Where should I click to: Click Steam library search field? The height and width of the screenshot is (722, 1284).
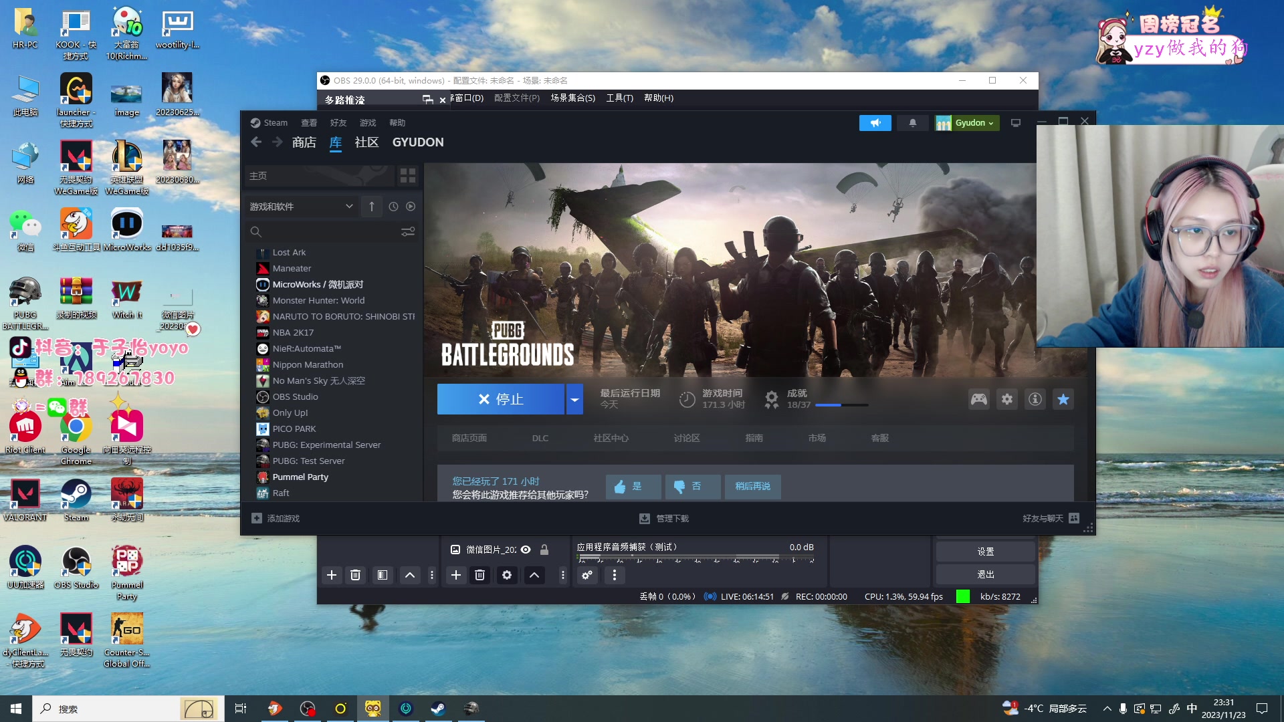point(332,232)
